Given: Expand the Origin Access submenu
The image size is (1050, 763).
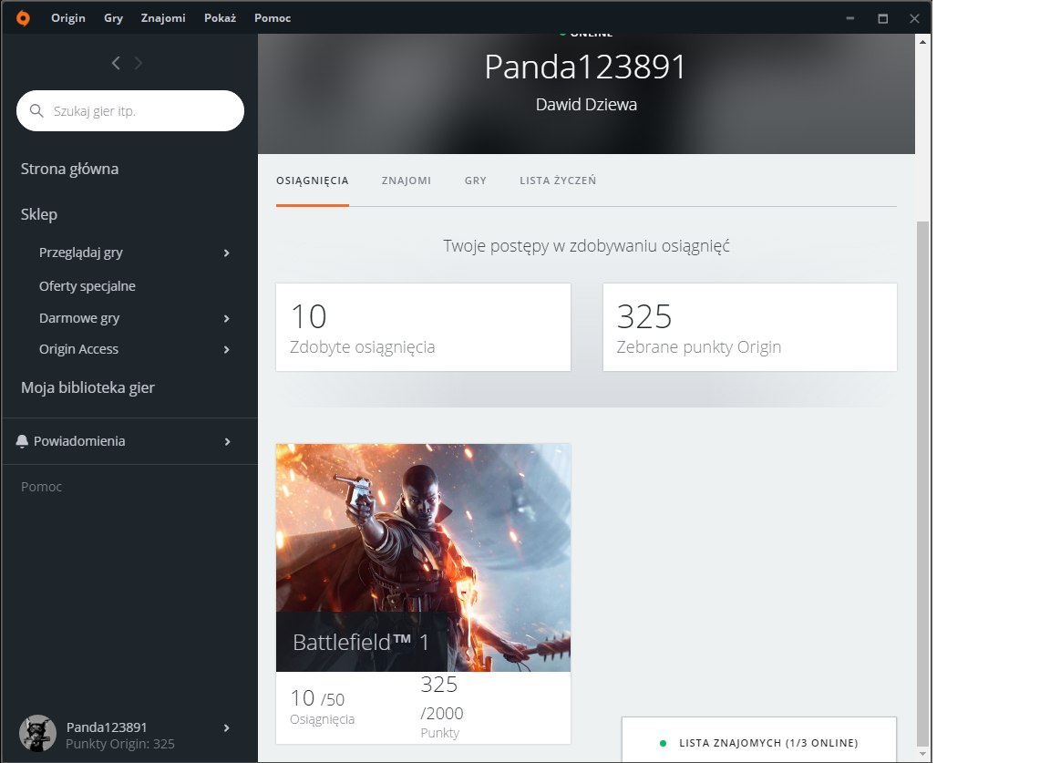Looking at the screenshot, I should tap(227, 350).
